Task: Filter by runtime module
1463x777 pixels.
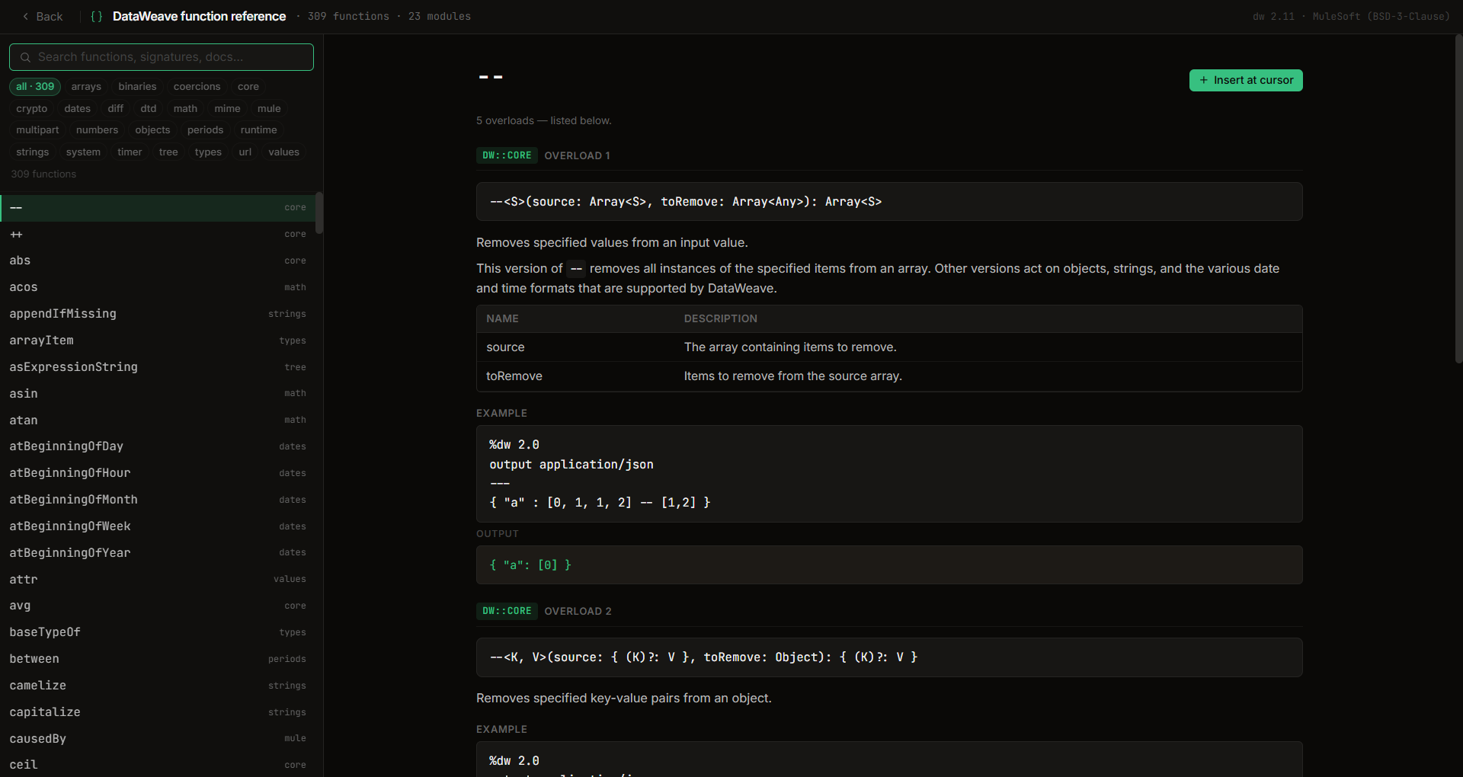Action: (259, 130)
